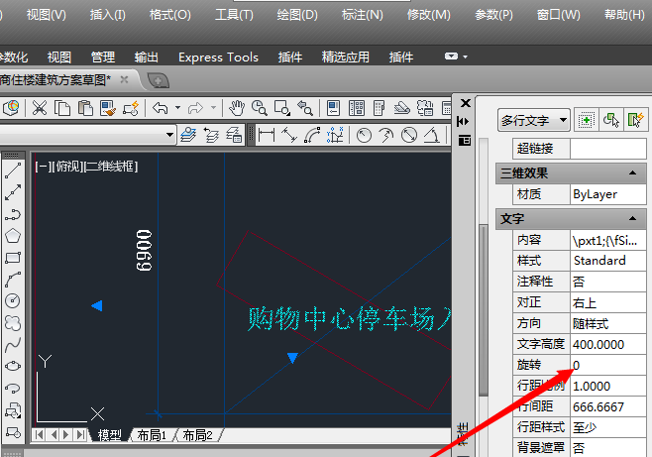Click the Layer Previous icon
The height and width of the screenshot is (457, 652).
(x=211, y=135)
